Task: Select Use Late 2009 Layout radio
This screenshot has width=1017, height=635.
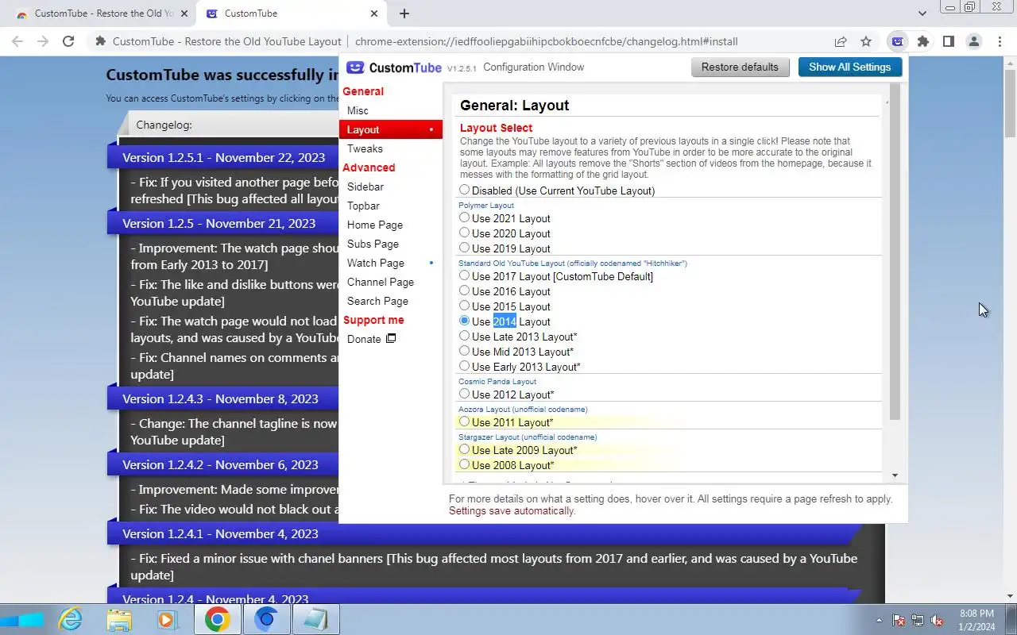Action: [464, 449]
